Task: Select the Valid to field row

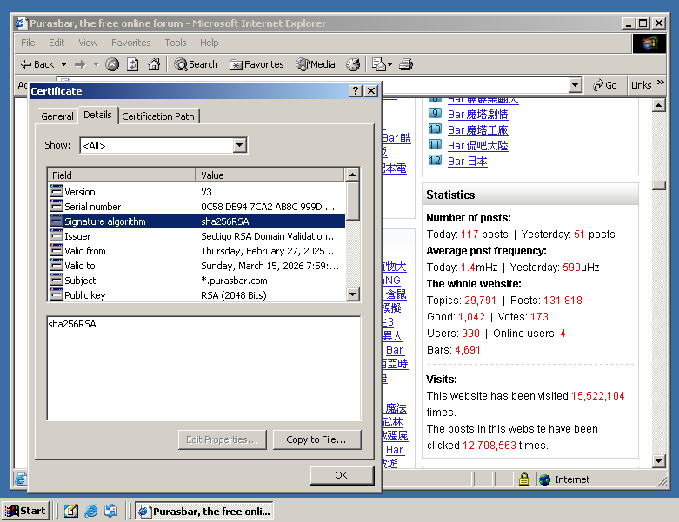Action: [x=197, y=266]
